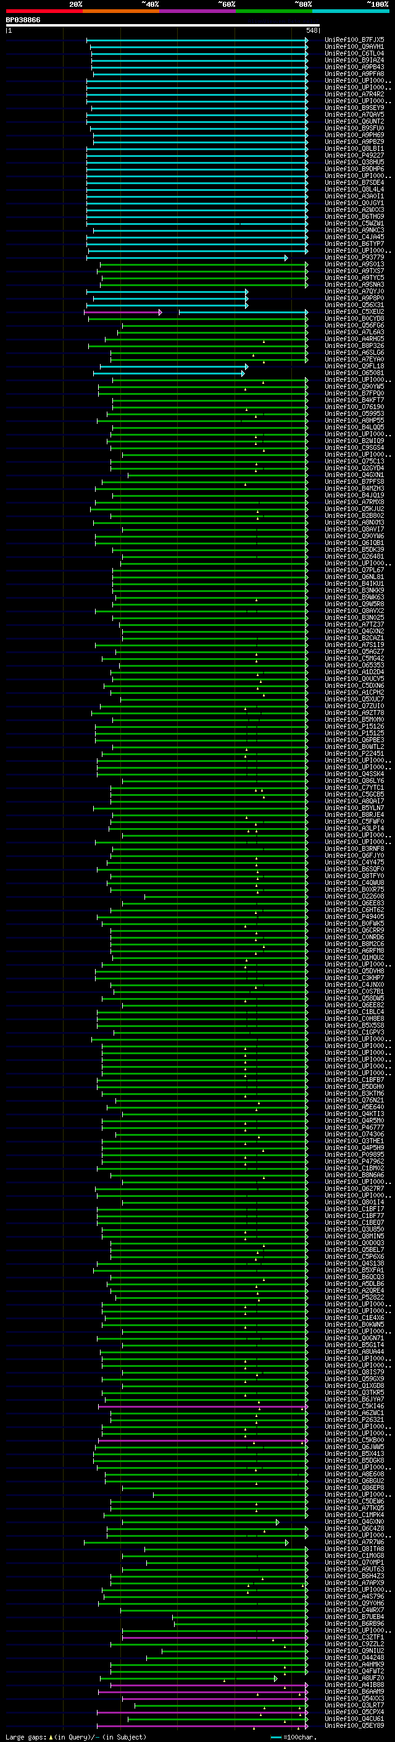
Task: Click the purple alignment segment for UniRef100_C5XEU2
Action: pyautogui.click(x=123, y=313)
